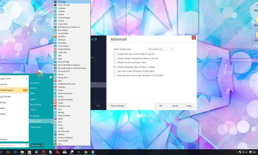Click Cancel in Advanced dialog

pyautogui.click(x=175, y=106)
